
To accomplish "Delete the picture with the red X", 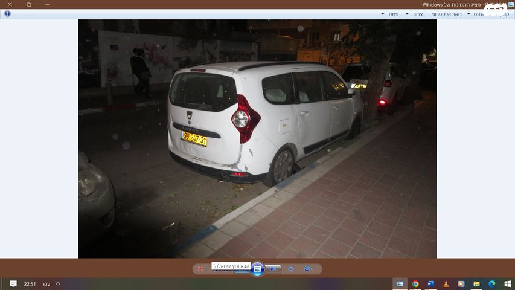I will (x=200, y=269).
